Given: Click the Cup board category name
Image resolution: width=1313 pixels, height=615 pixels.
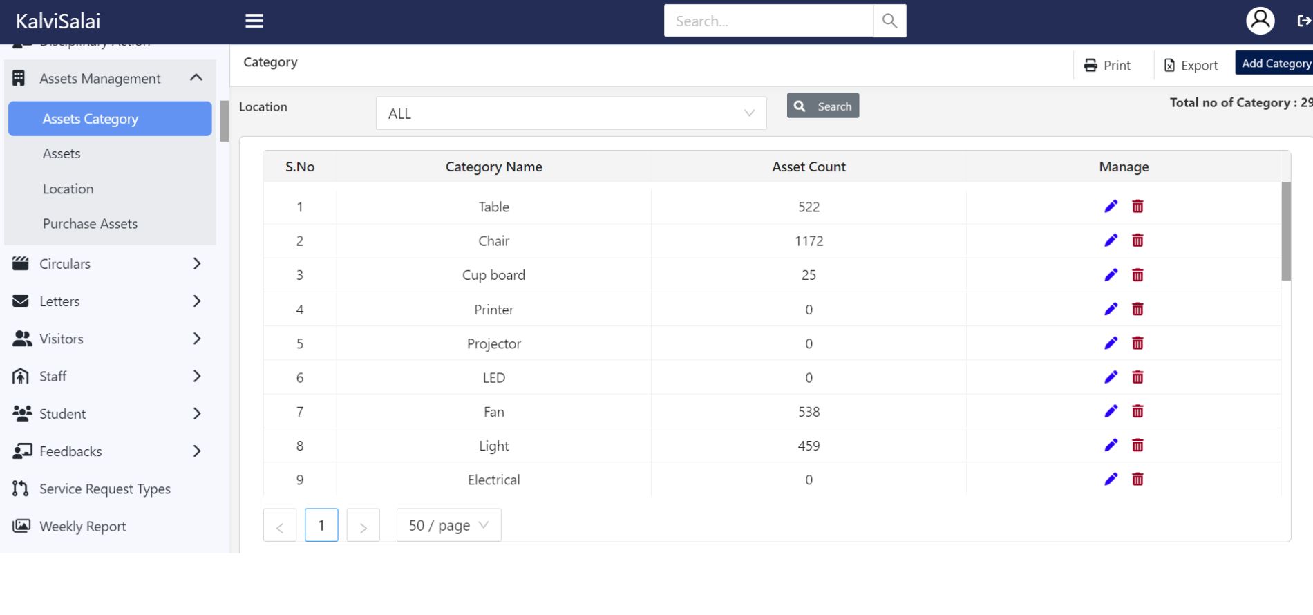Looking at the screenshot, I should 493,275.
